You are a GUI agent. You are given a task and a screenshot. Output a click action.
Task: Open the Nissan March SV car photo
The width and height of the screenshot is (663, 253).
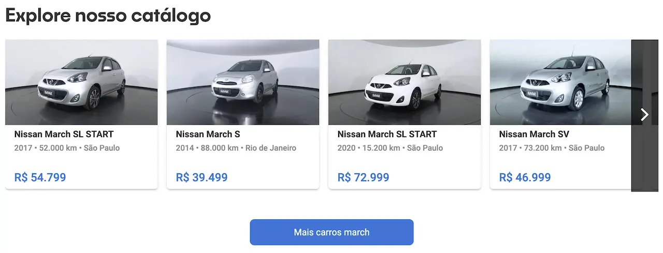click(560, 82)
